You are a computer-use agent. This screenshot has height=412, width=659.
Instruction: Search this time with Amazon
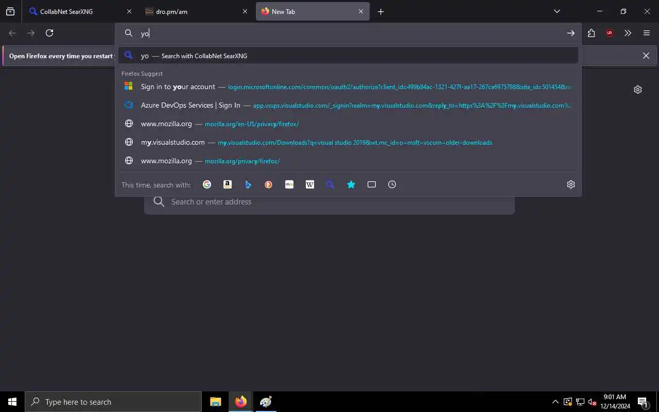(x=228, y=184)
